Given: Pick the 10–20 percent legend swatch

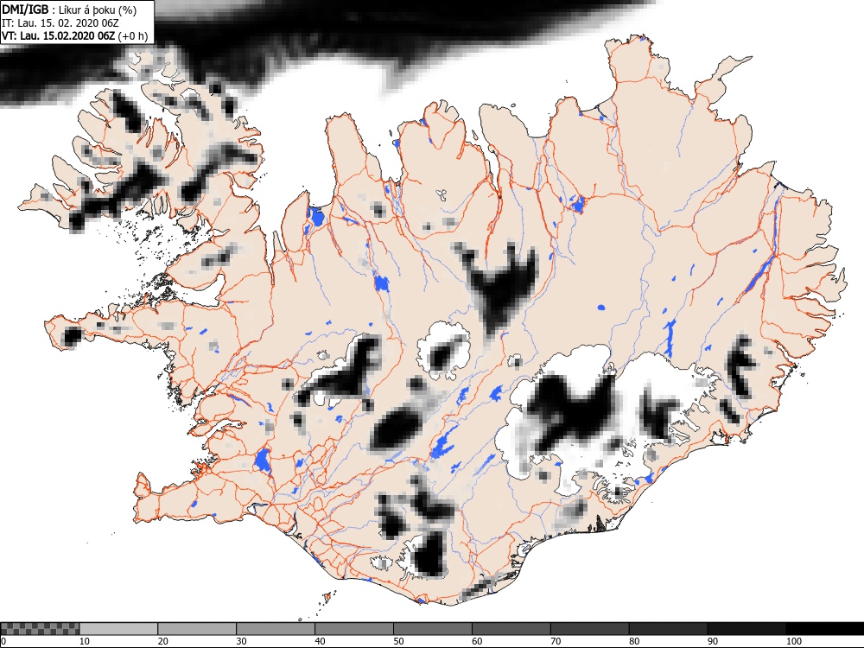Looking at the screenshot, I should pyautogui.click(x=118, y=629).
